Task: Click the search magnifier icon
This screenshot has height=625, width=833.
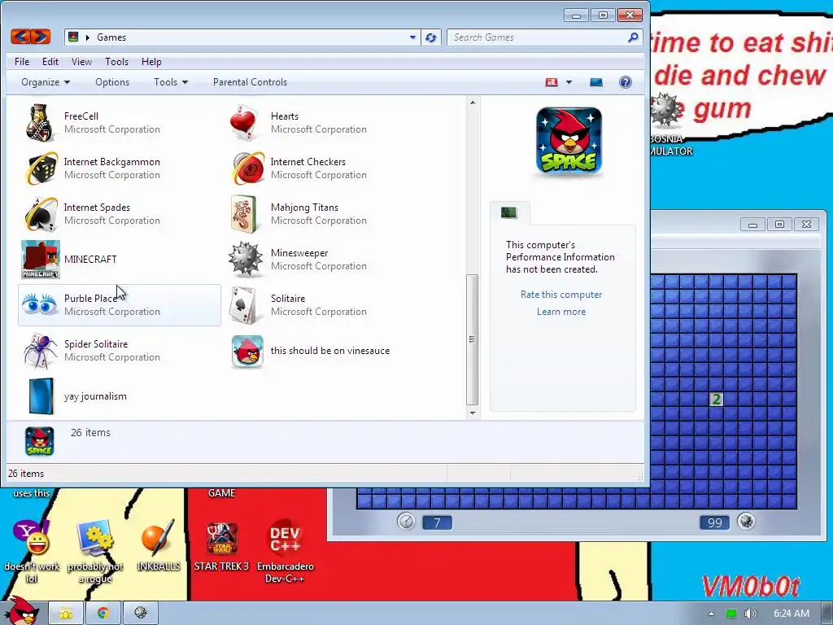Action: pos(633,37)
